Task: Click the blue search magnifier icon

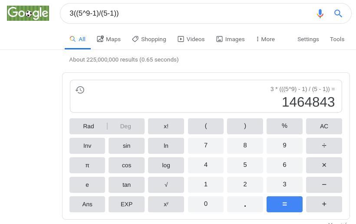Action: 338,13
